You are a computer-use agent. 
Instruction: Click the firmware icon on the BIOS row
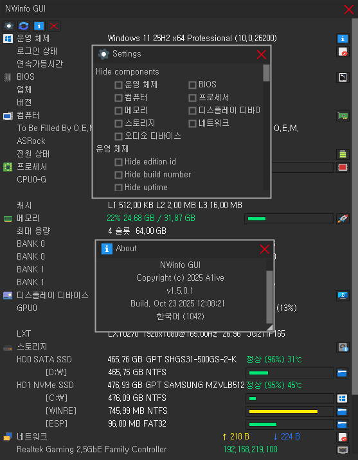point(343,77)
